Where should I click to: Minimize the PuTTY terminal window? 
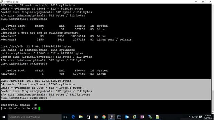[x=196, y=2]
